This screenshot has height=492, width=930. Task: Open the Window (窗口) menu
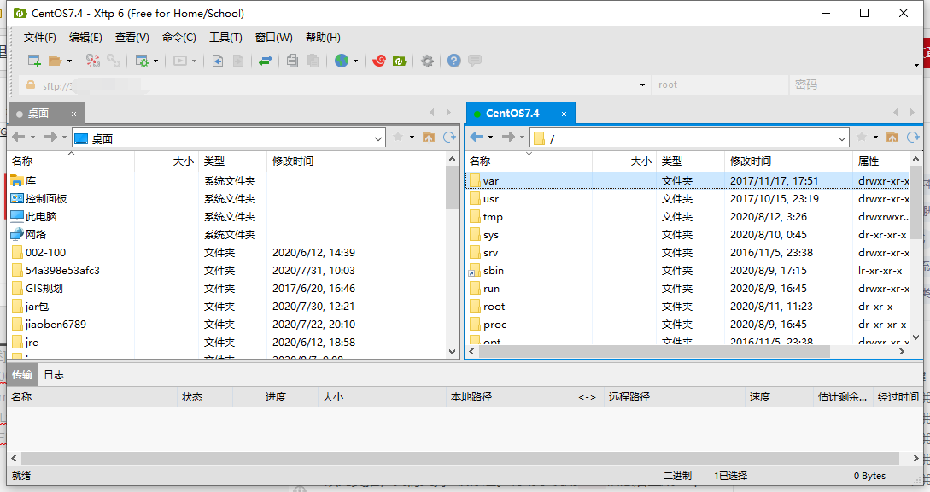[273, 38]
